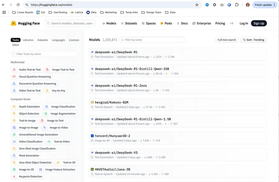Open the Marketing bookmark folder
This screenshot has height=182, width=279.
coord(108,12)
